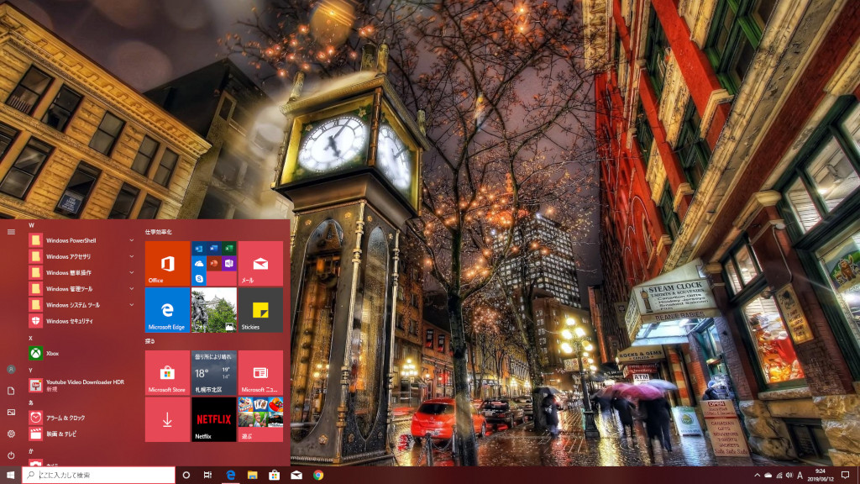
Task: Open the Stickies tile
Action: pyautogui.click(x=260, y=310)
